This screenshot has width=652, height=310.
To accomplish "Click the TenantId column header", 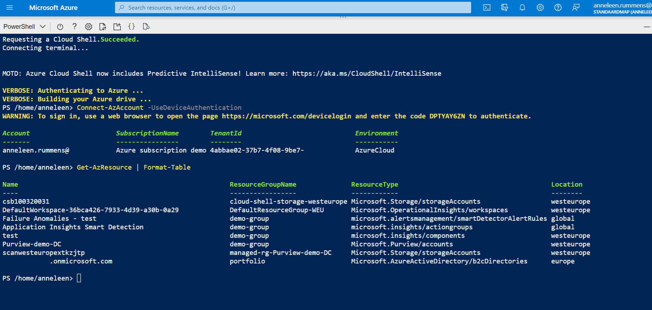I will tap(226, 133).
